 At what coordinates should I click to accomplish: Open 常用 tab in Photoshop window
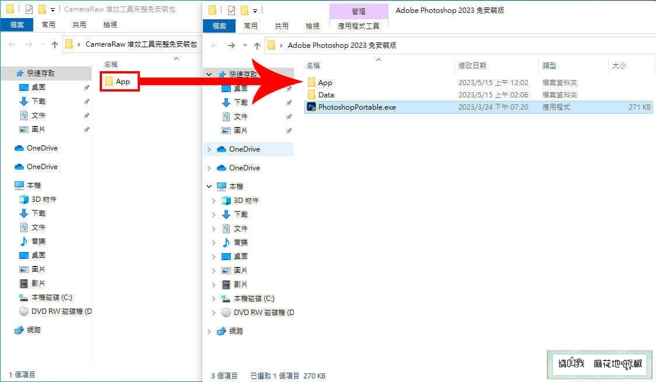click(x=251, y=26)
